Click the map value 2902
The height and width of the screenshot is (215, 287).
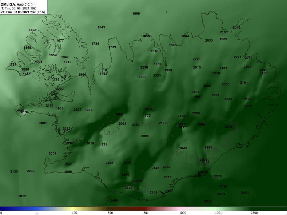click(228, 127)
